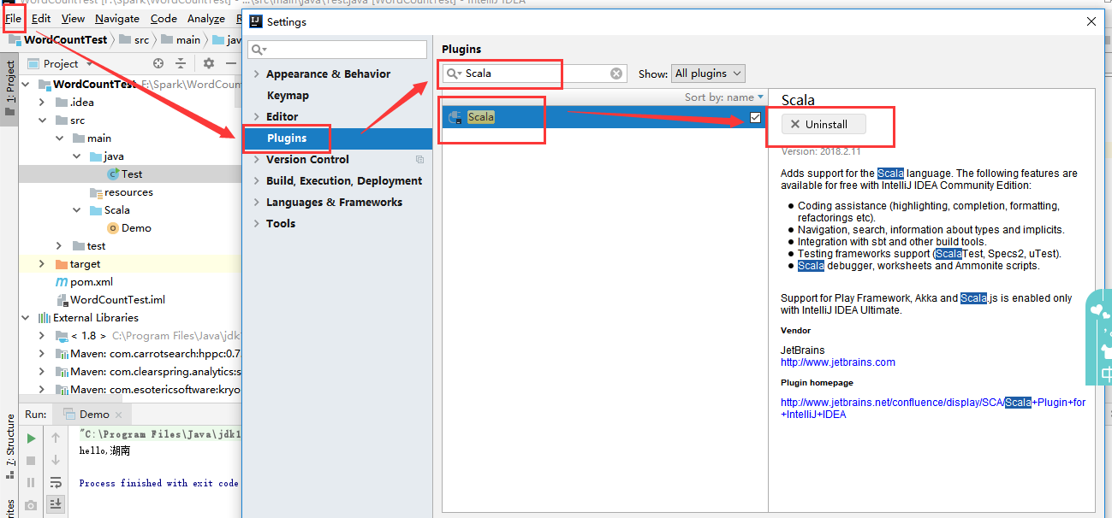Click the resources folder icon
The width and height of the screenshot is (1112, 518).
click(98, 192)
